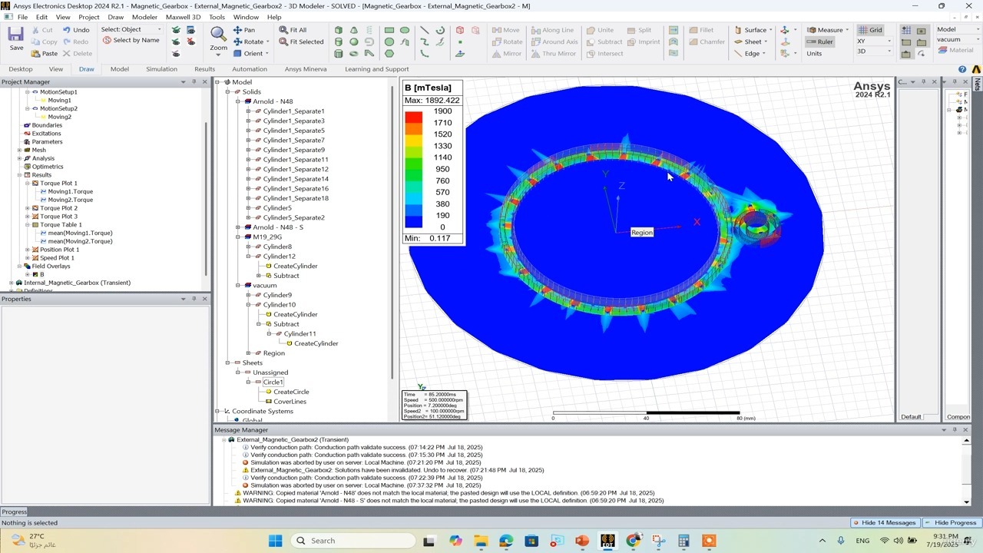Draw a regular polygon sheet
This screenshot has height=553, width=983.
[389, 54]
